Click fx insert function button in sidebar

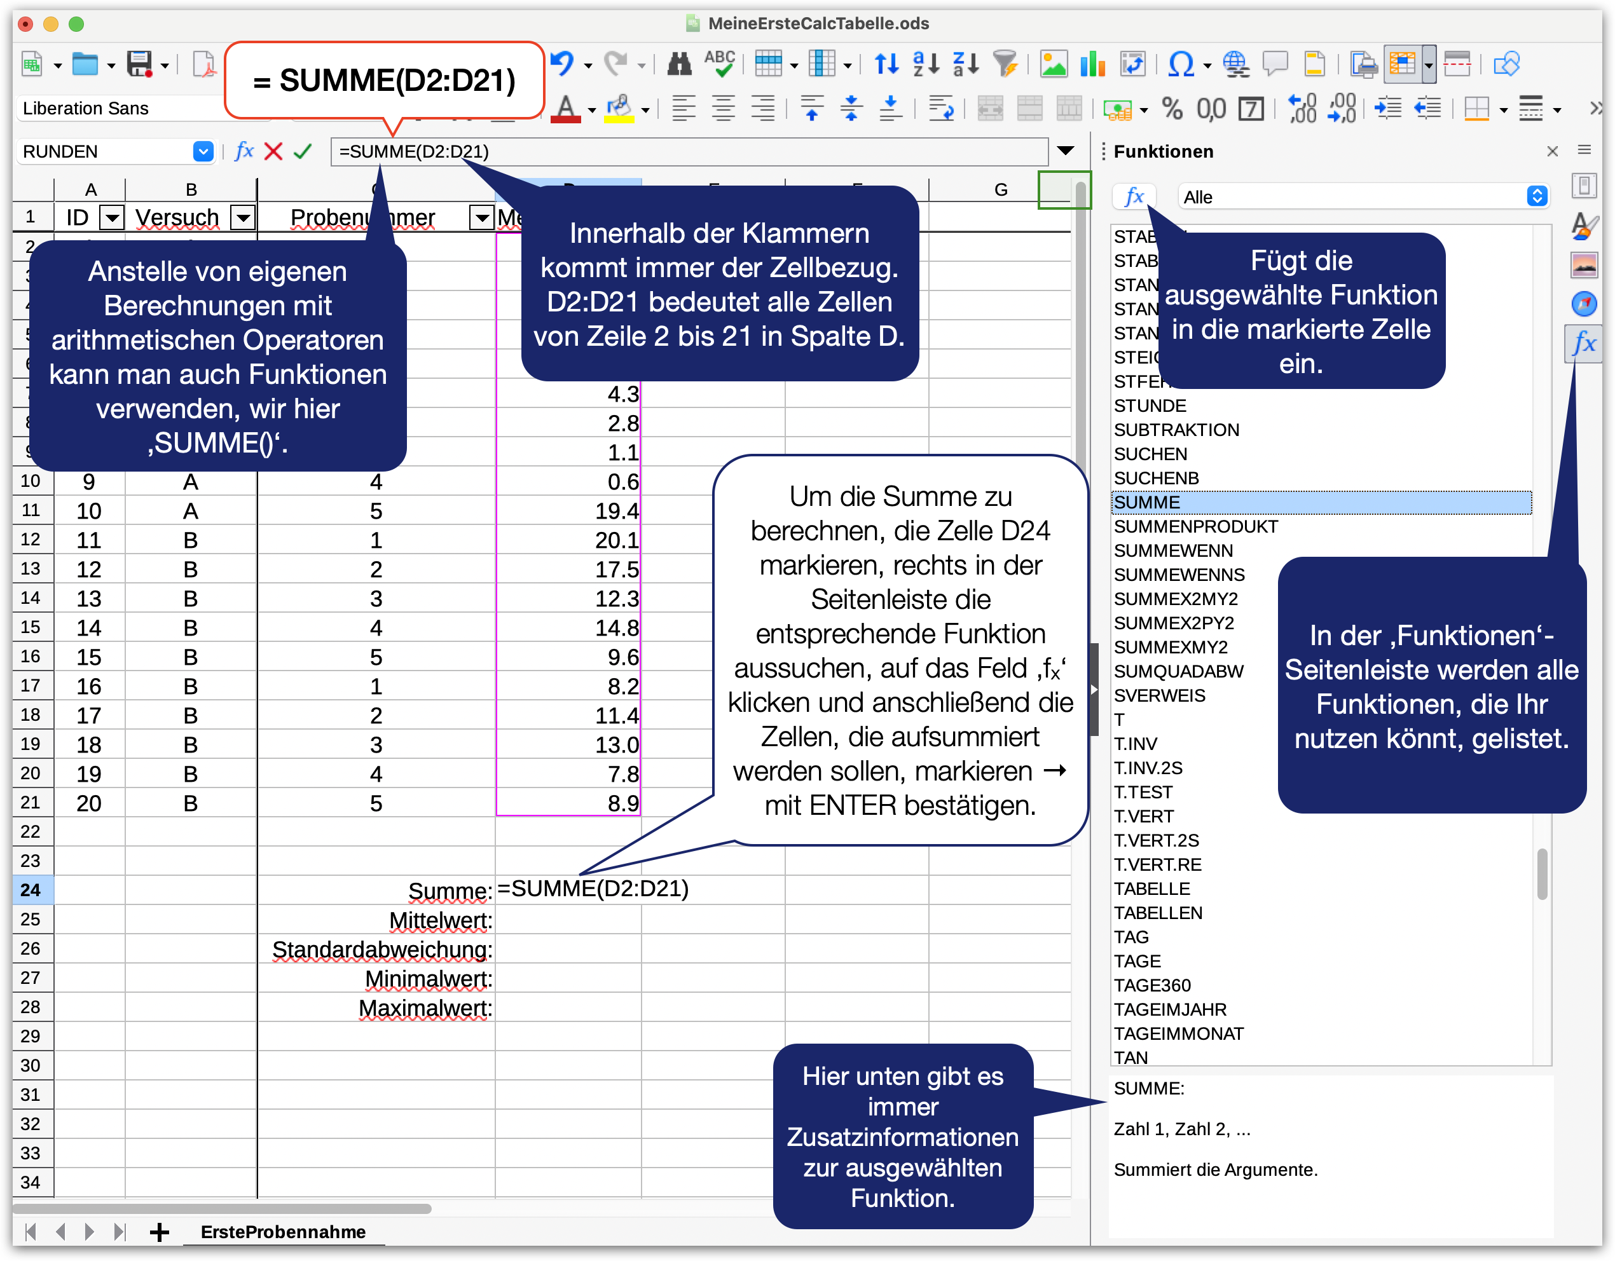click(1134, 196)
